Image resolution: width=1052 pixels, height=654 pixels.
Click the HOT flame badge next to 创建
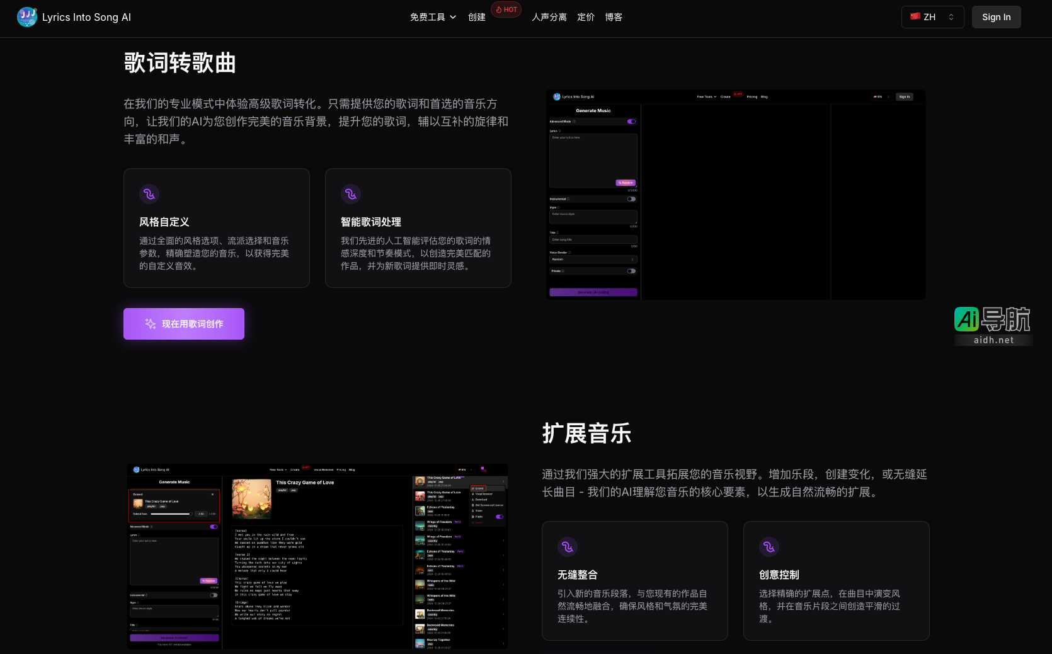tap(506, 9)
